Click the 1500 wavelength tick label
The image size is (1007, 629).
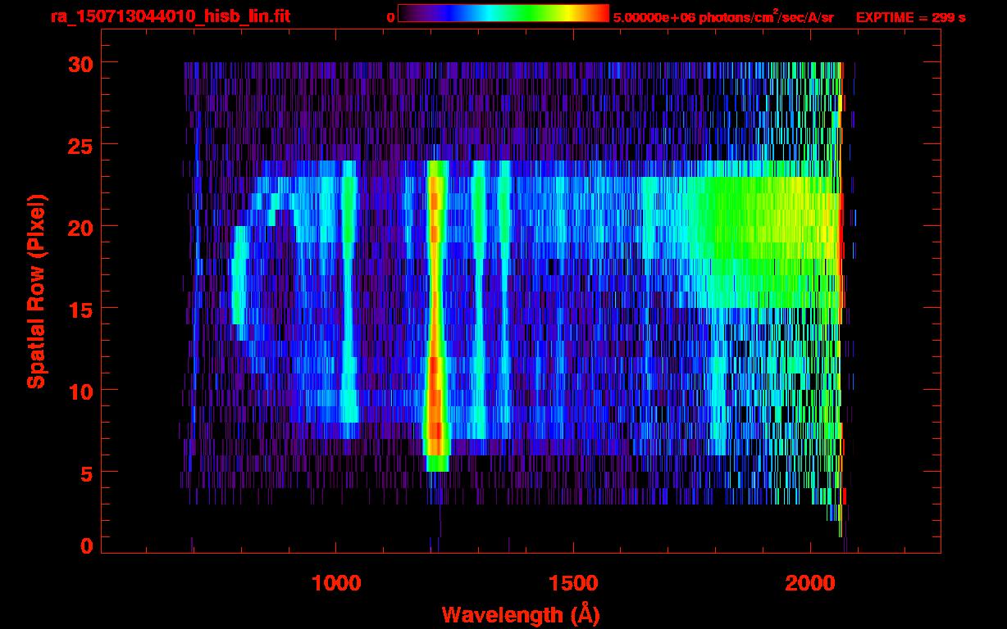tap(572, 583)
